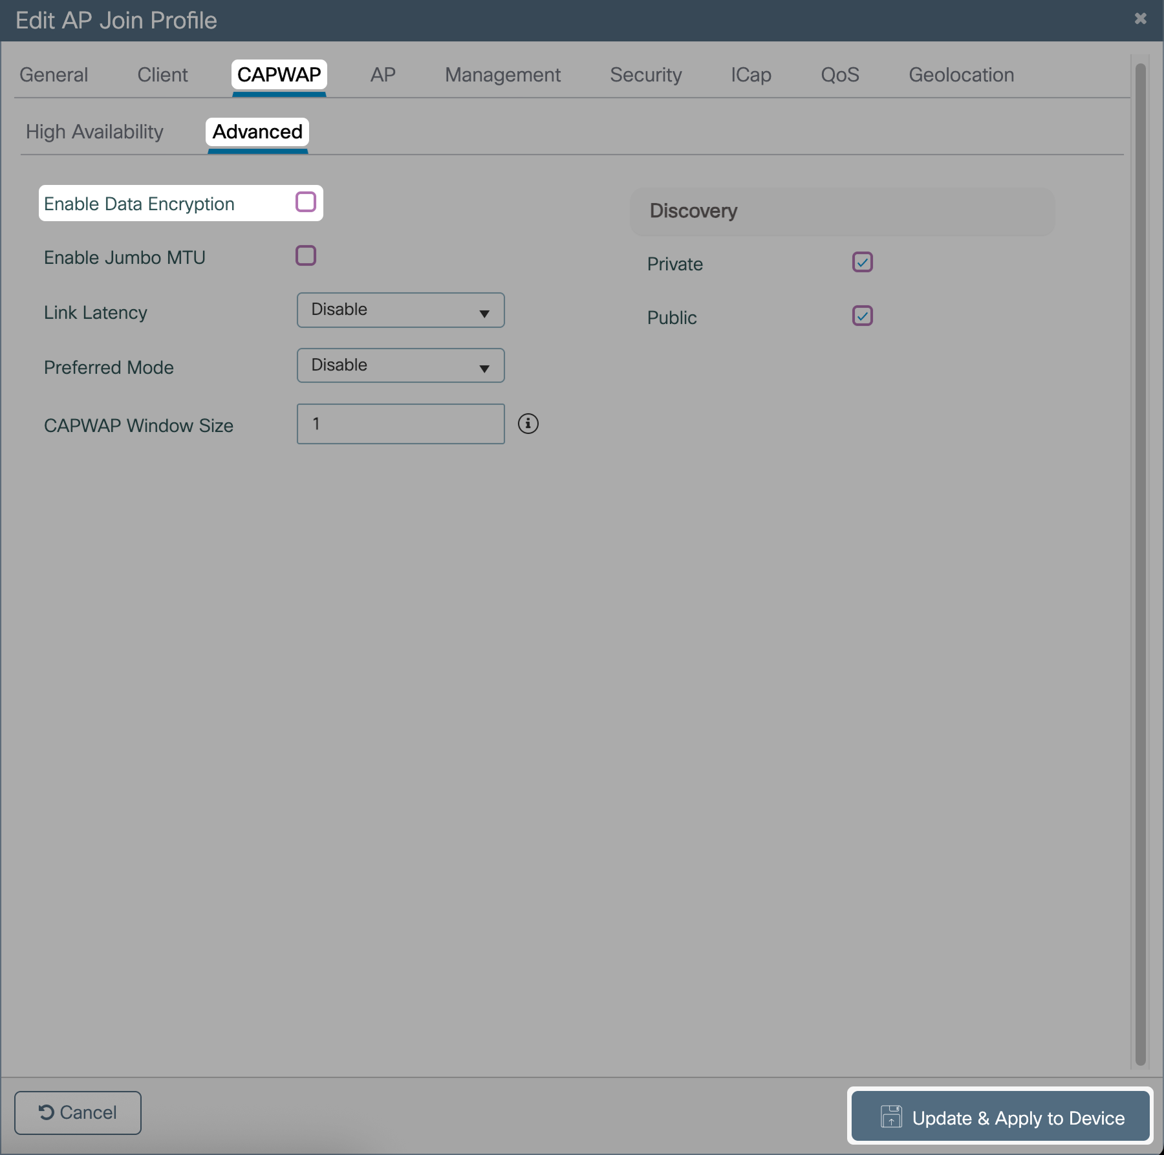Switch to High Availability sub-tab
The height and width of the screenshot is (1155, 1164).
coord(94,132)
